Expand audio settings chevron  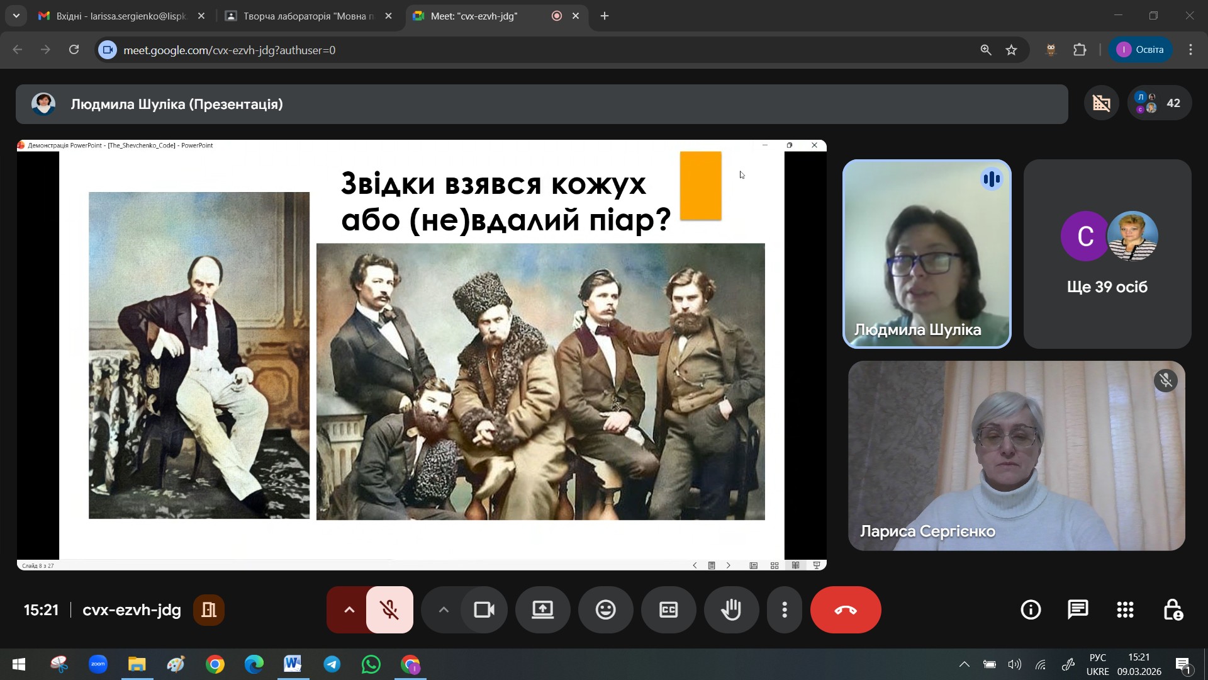click(x=349, y=609)
